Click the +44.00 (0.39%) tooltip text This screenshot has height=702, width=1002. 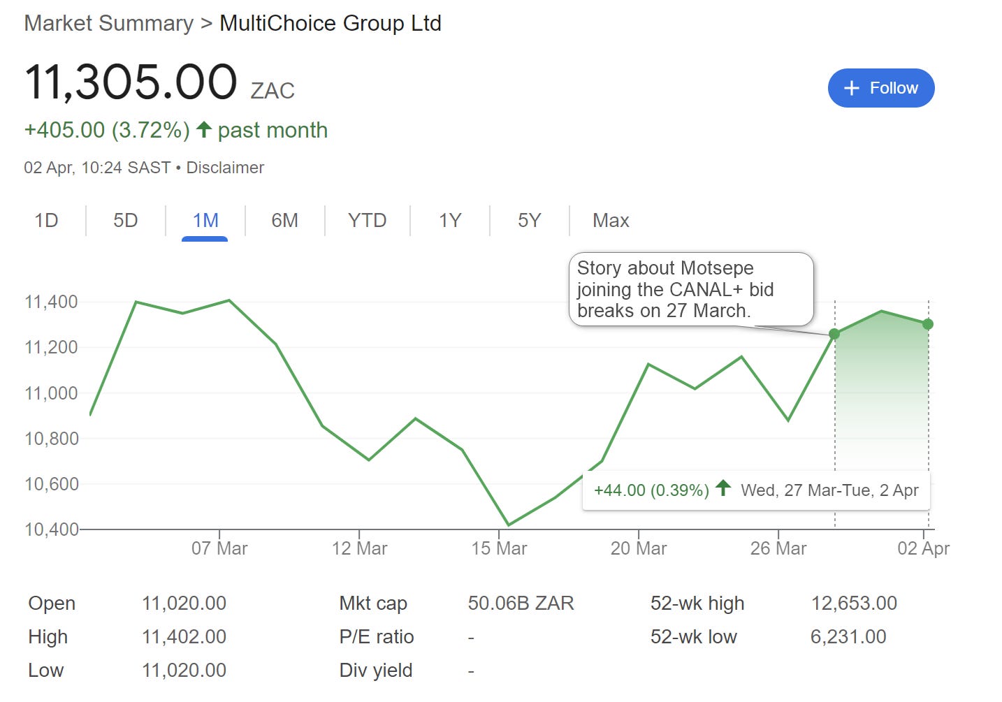coord(651,490)
